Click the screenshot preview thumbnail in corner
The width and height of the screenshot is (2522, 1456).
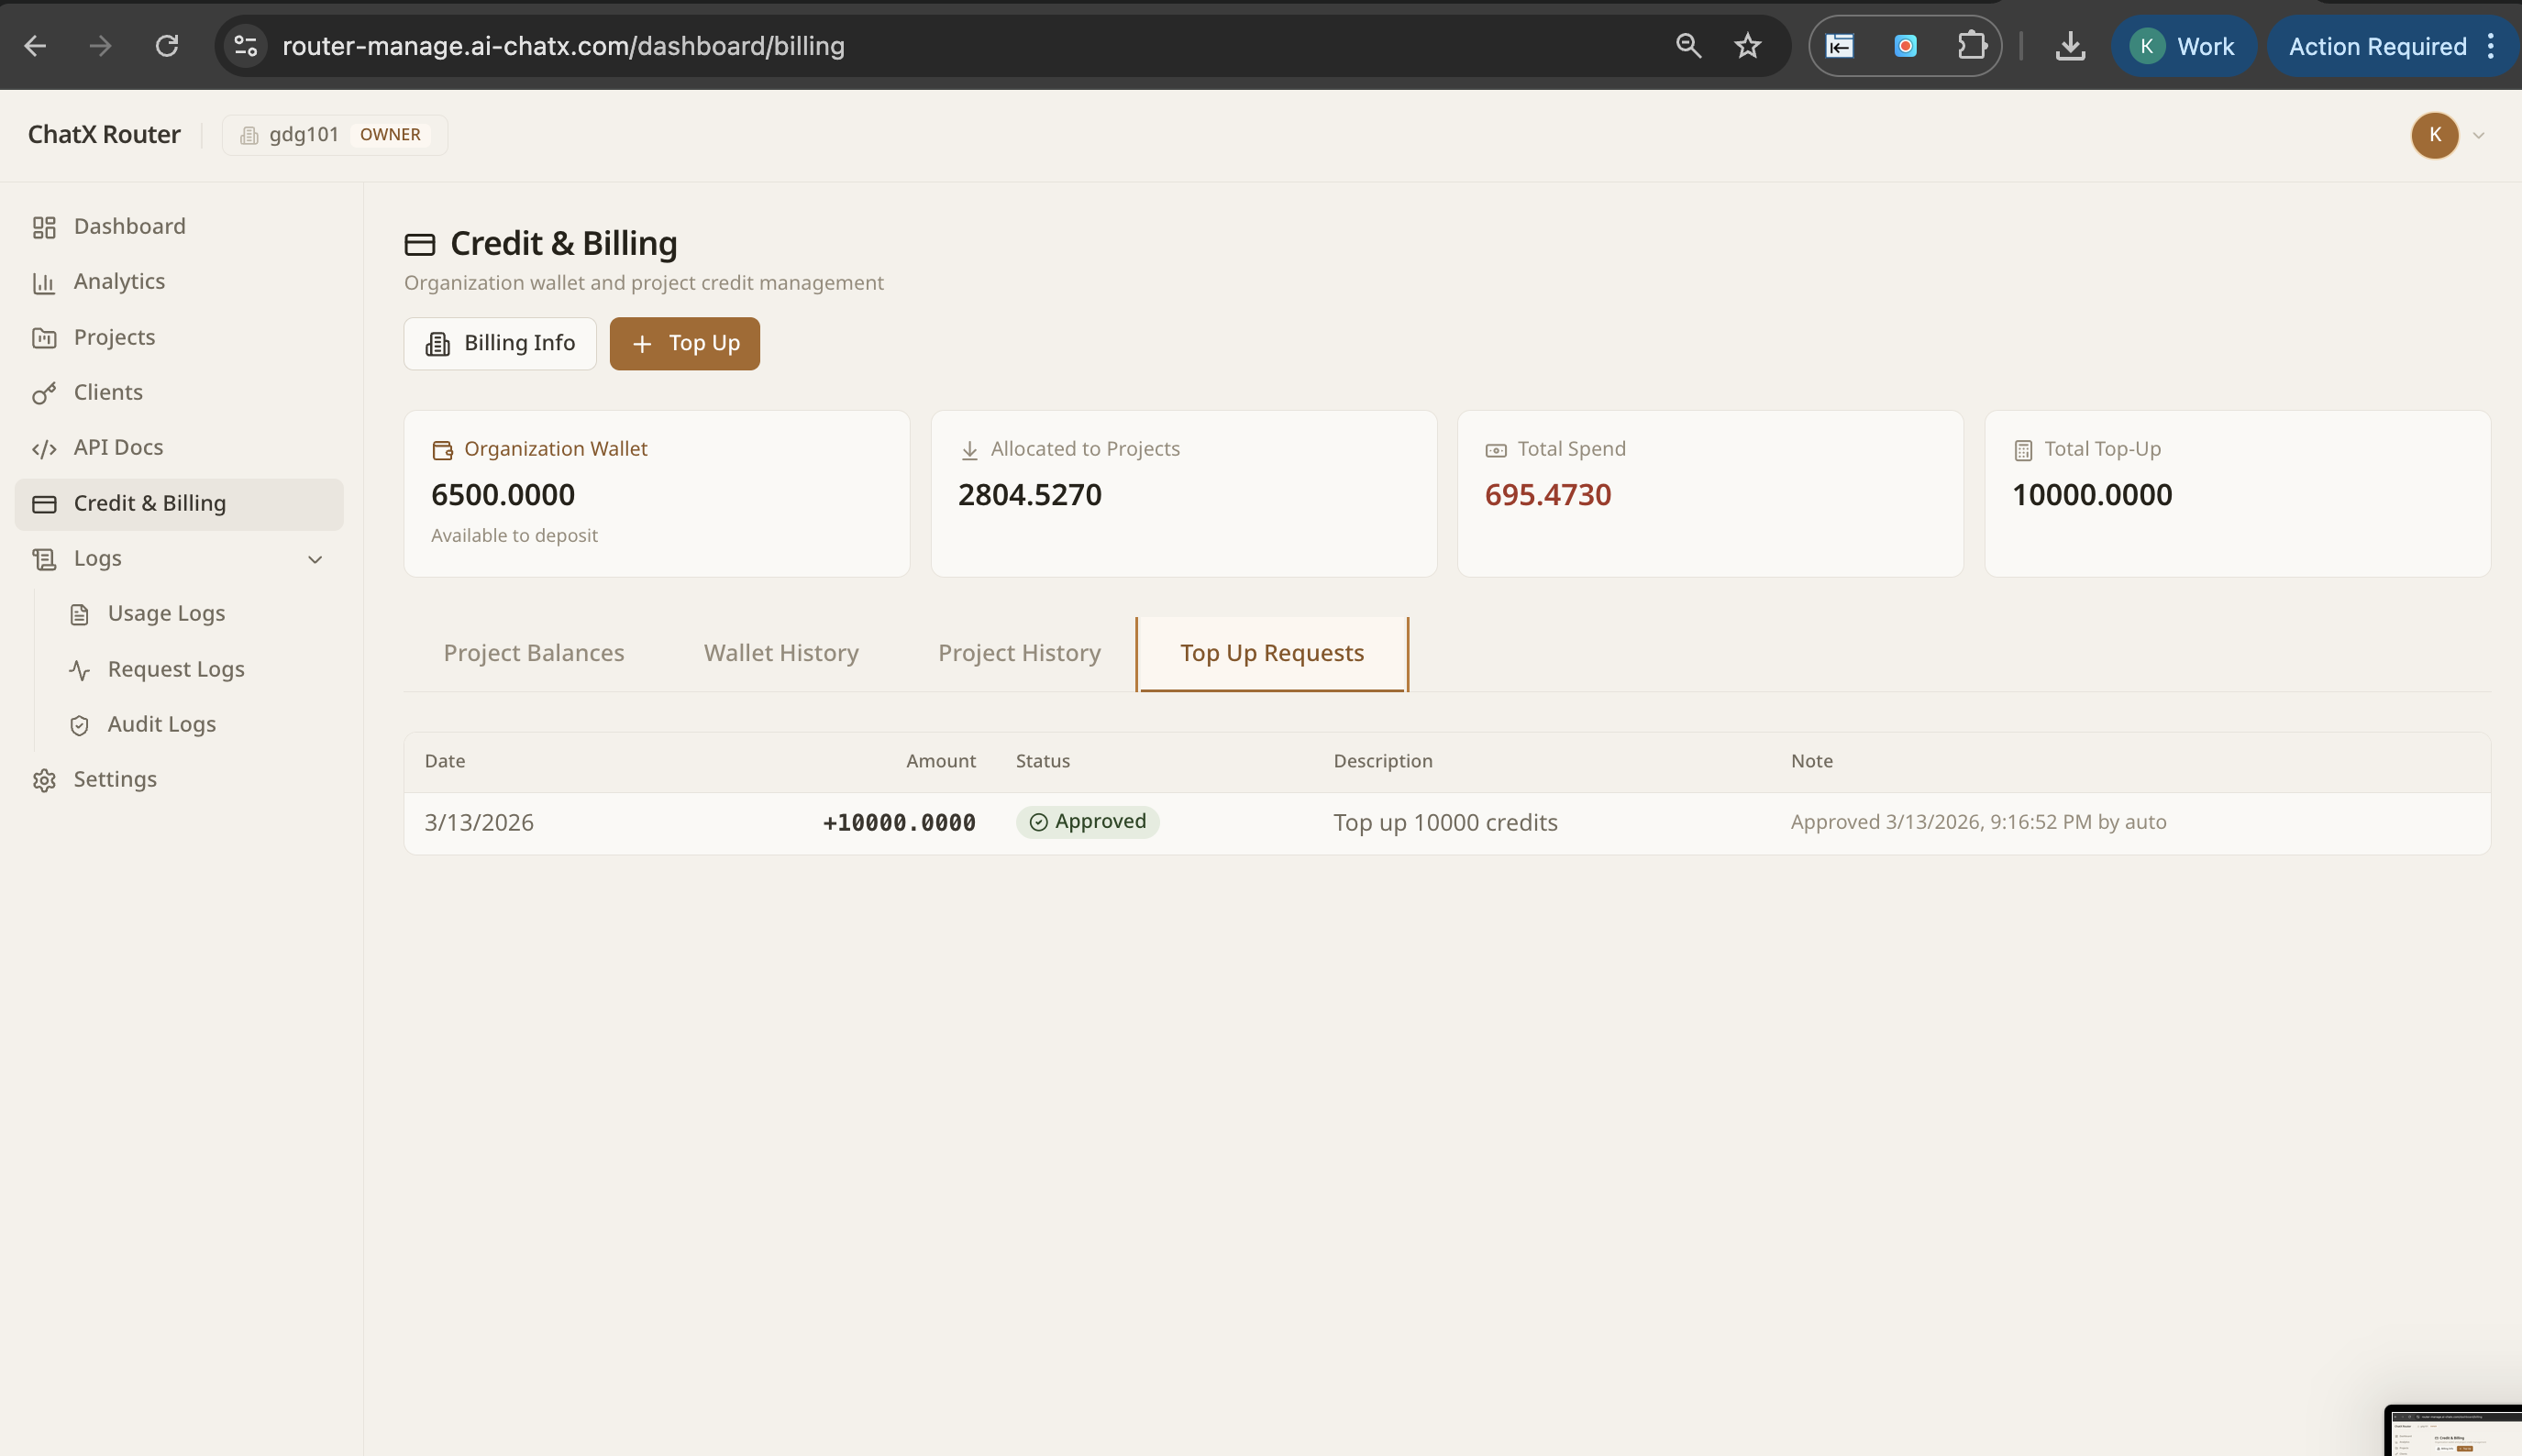pyautogui.click(x=2454, y=1431)
